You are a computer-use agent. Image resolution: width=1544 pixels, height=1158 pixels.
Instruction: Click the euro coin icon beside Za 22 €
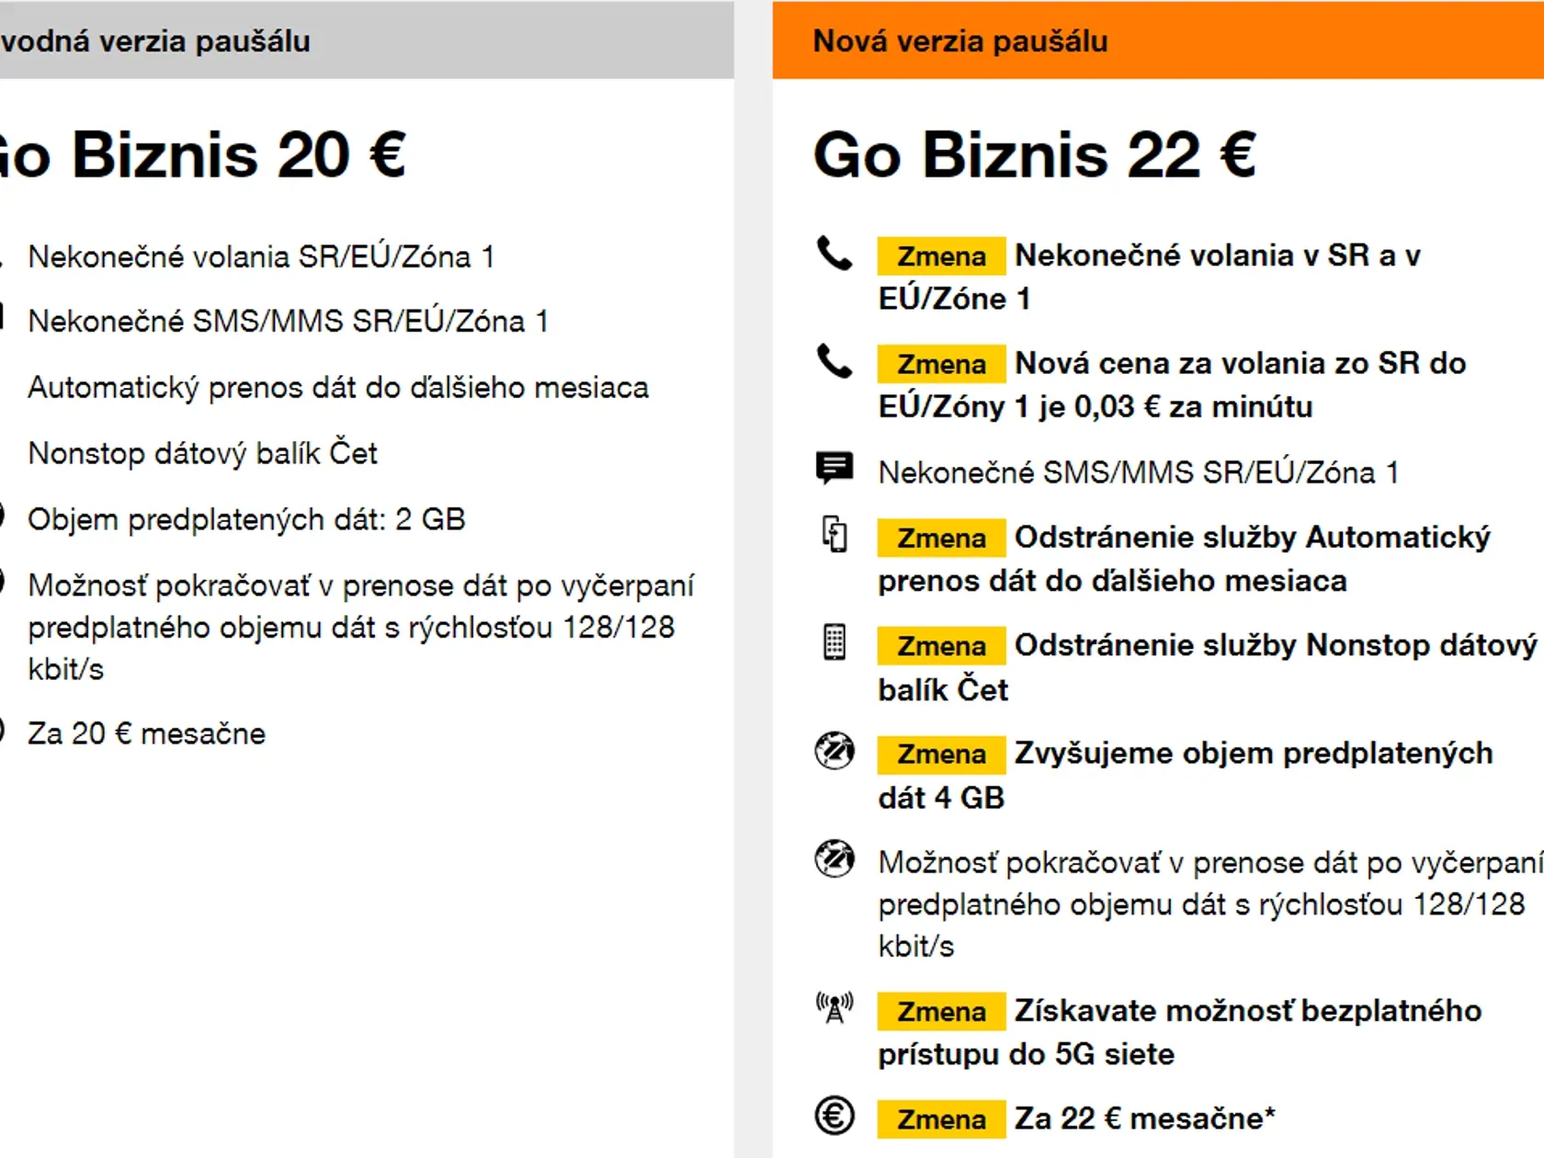pyautogui.click(x=834, y=1117)
